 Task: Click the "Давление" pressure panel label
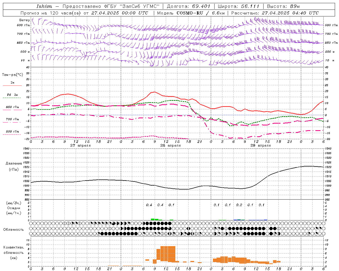[x=14, y=164]
